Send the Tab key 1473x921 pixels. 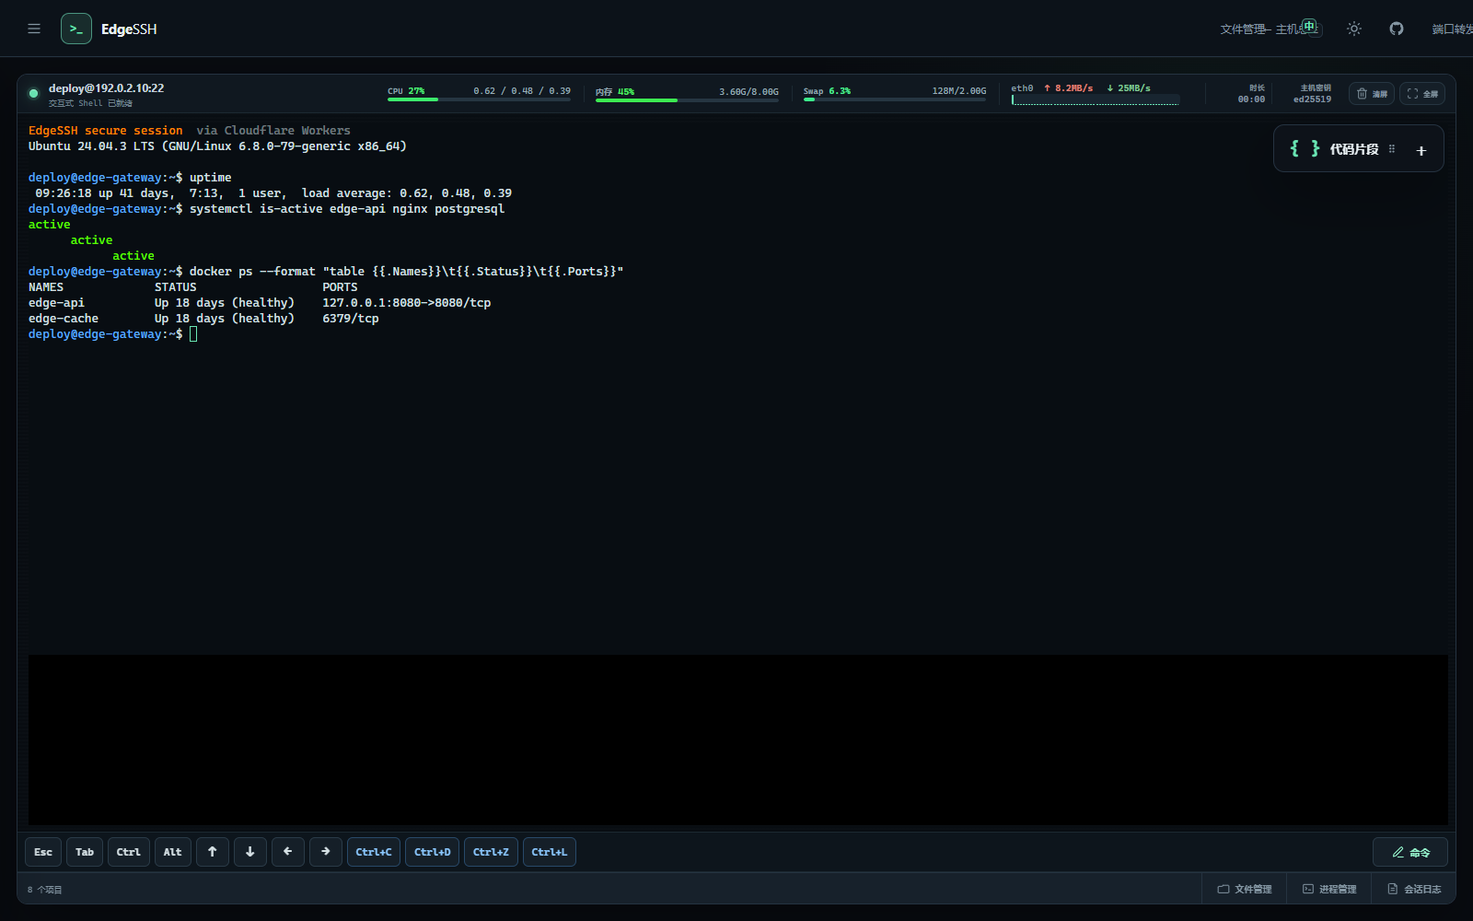(85, 852)
